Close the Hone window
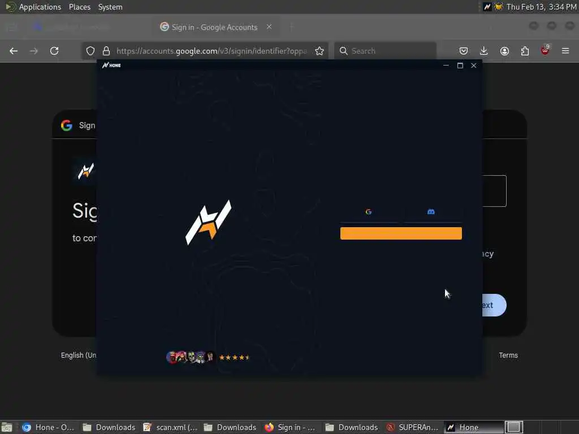579x434 pixels. [x=474, y=66]
